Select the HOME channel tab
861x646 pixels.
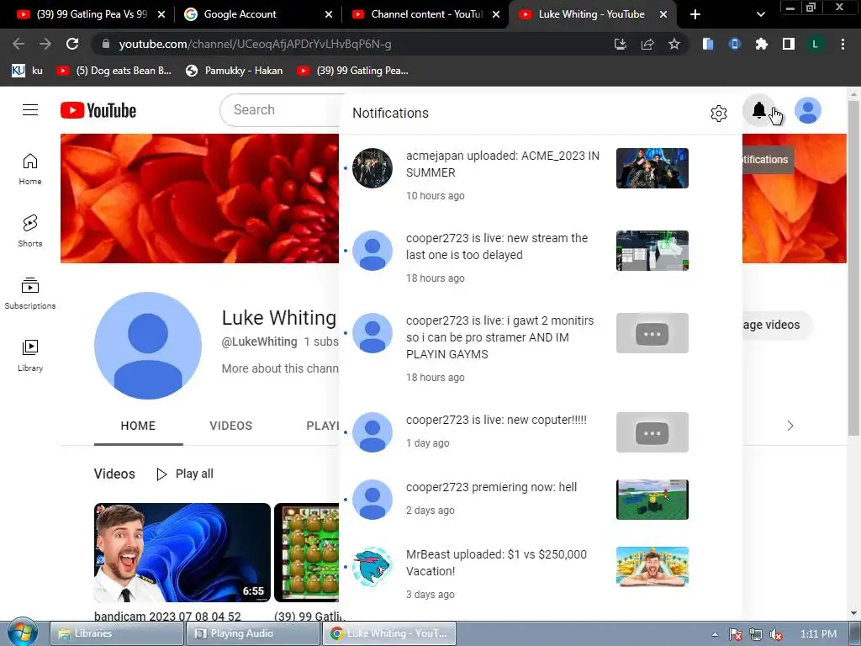(139, 426)
